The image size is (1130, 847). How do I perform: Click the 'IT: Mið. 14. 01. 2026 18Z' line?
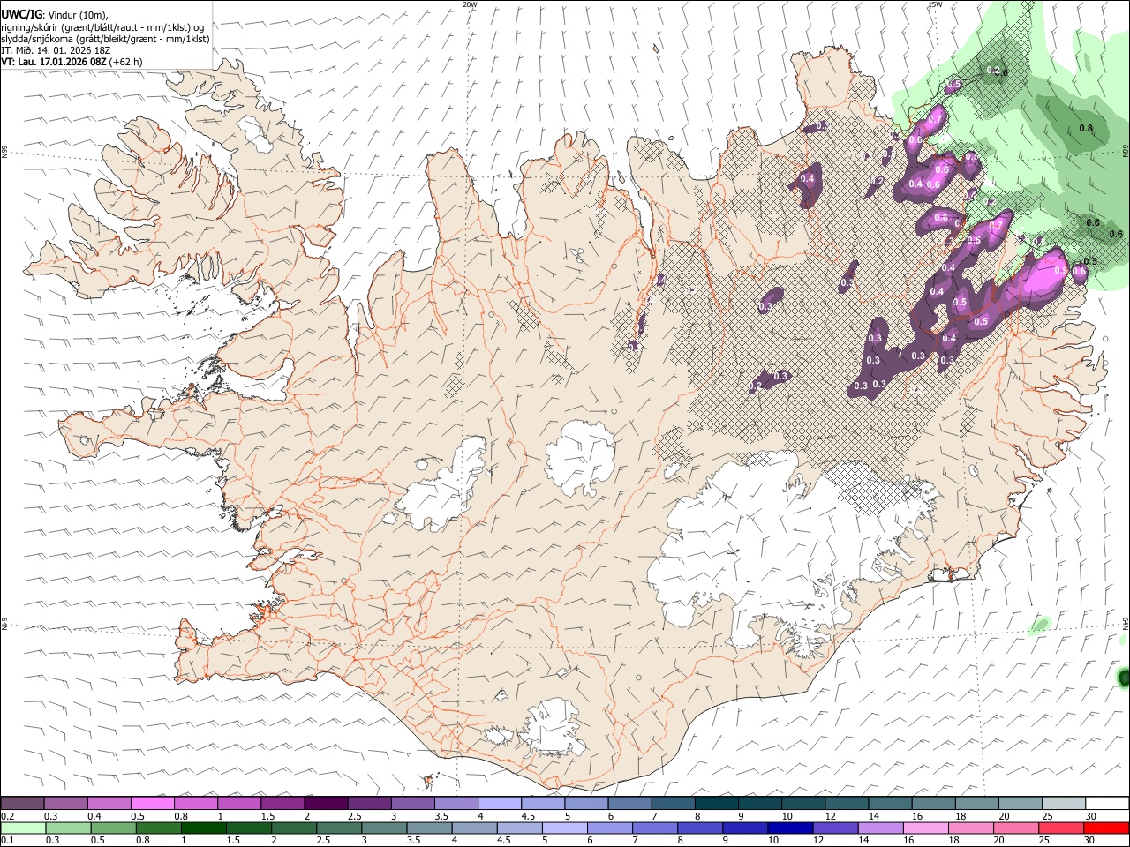[57, 50]
